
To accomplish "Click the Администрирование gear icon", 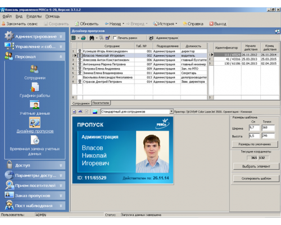I will tap(9, 36).
